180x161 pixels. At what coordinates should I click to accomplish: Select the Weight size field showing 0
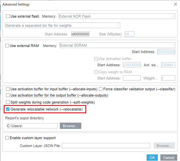168,78
